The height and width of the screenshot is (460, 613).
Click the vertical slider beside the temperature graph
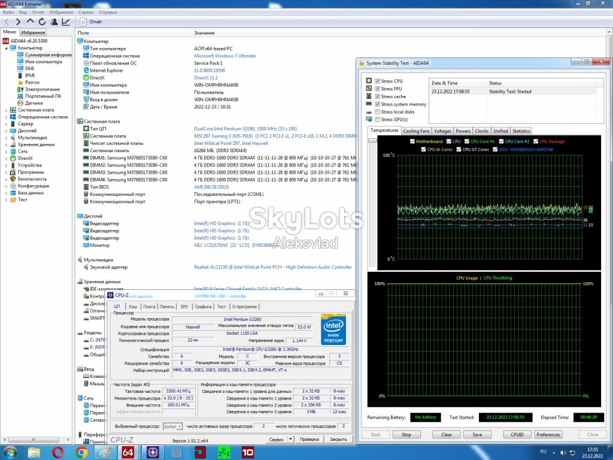click(372, 201)
